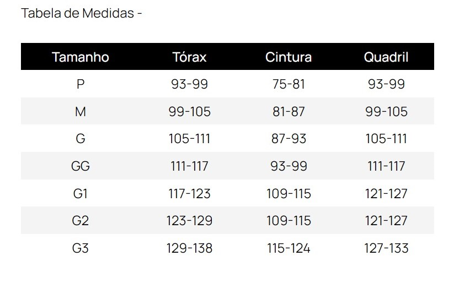454x294 pixels.
Task: Select the M size row label
Action: pyautogui.click(x=81, y=112)
